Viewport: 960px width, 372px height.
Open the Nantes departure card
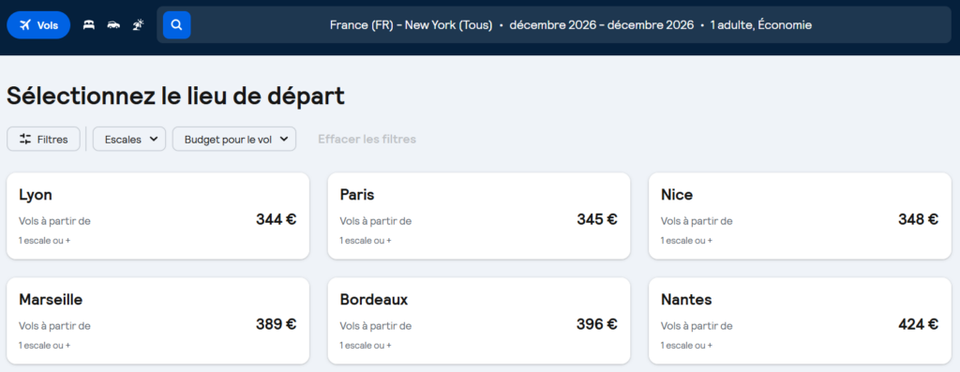pos(800,321)
